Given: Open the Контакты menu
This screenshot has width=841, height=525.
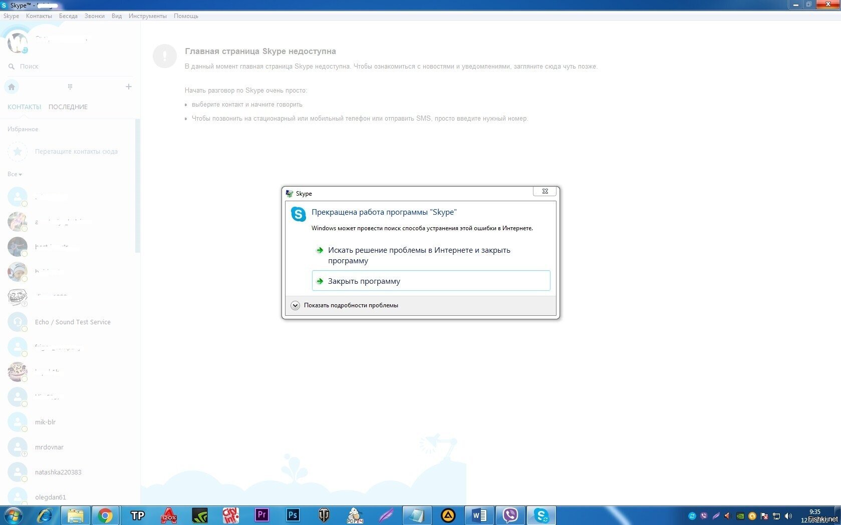Looking at the screenshot, I should tap(39, 16).
